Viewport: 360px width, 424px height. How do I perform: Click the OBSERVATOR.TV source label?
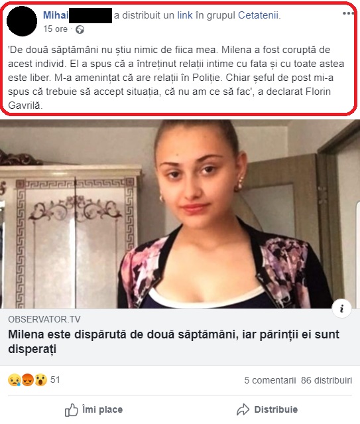[44, 319]
